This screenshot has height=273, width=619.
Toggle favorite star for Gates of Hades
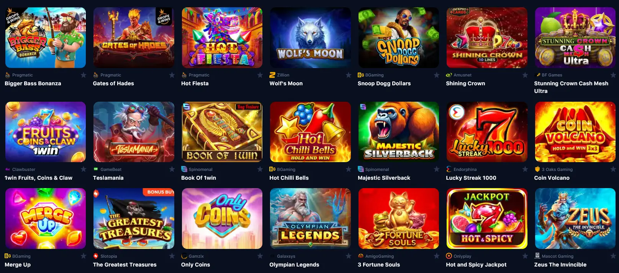(x=172, y=75)
